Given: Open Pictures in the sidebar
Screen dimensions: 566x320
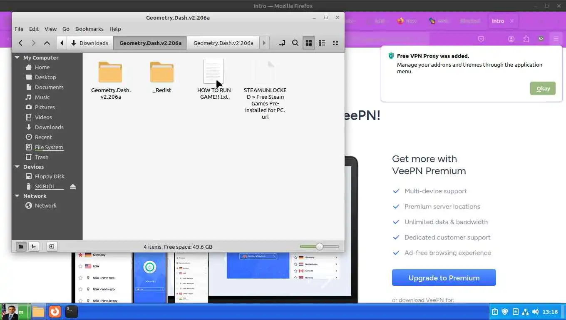Looking at the screenshot, I should (x=45, y=107).
